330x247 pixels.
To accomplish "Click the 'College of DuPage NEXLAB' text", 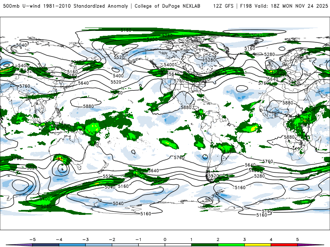I will tap(167, 6).
